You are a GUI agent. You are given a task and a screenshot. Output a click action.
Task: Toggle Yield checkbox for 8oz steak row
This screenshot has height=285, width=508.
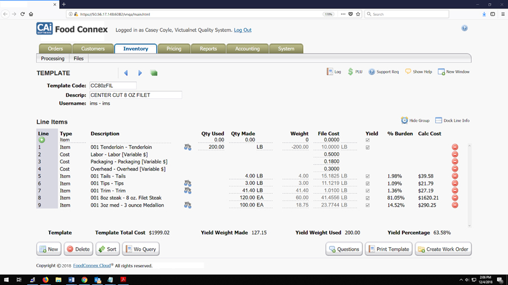coord(368,198)
